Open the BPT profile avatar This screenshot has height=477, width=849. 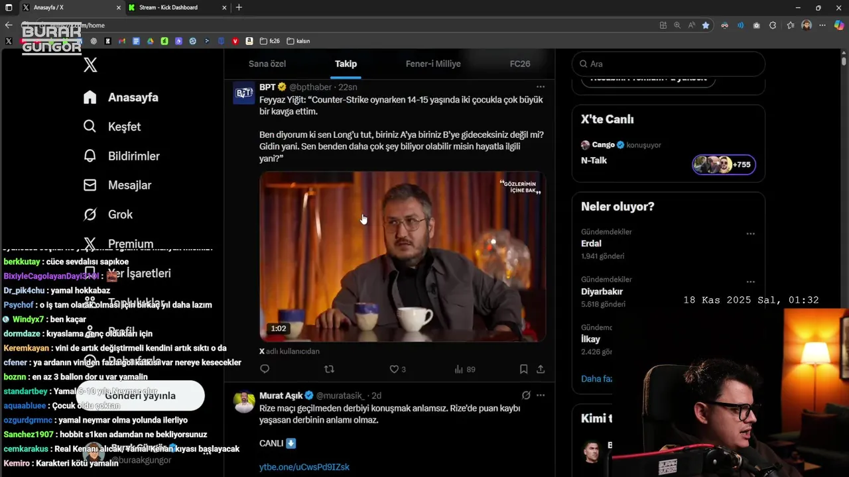pos(244,93)
